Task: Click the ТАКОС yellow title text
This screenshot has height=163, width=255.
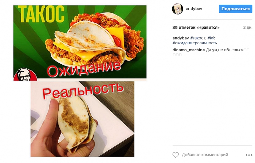Action: (x=41, y=14)
